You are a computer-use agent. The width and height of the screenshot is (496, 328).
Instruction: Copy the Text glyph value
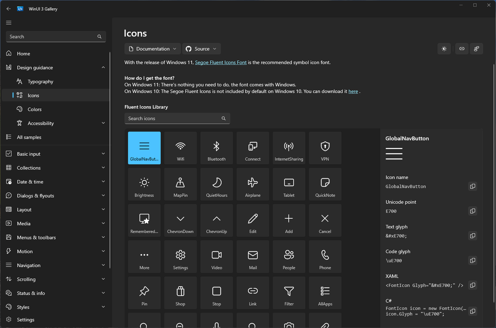pos(472,236)
